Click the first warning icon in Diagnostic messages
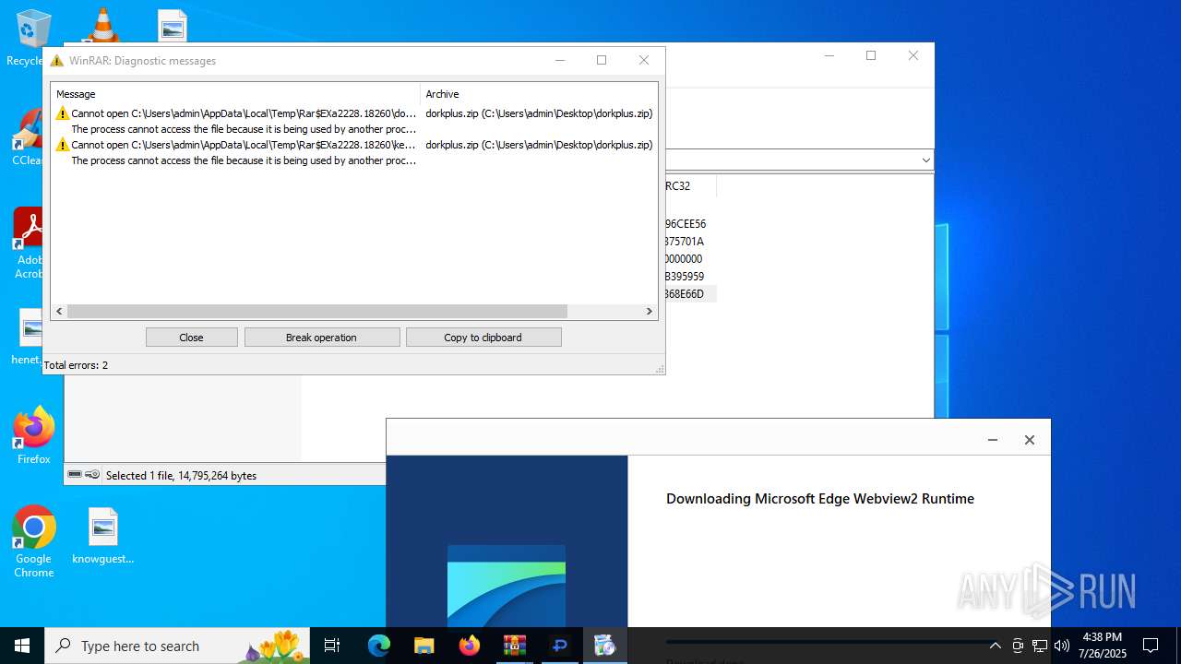 click(x=63, y=113)
